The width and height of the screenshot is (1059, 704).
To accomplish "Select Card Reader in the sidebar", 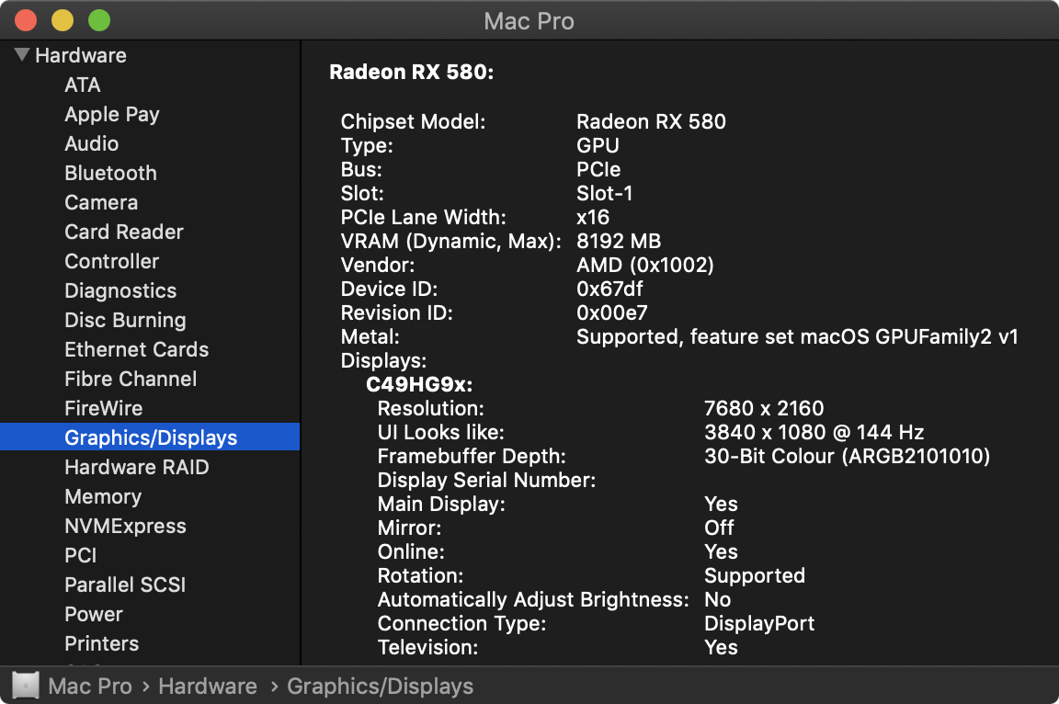I will pos(124,232).
